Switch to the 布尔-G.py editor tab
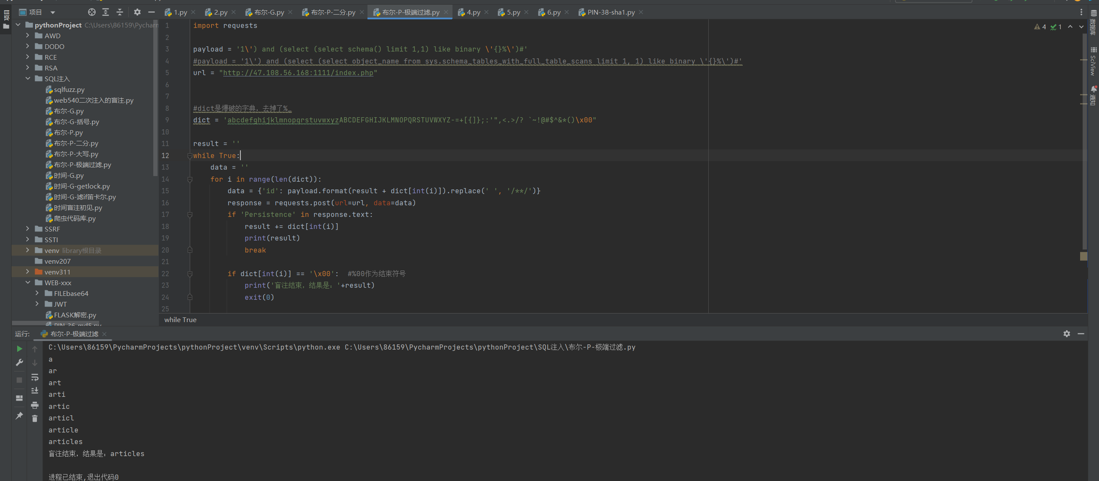 [x=269, y=12]
